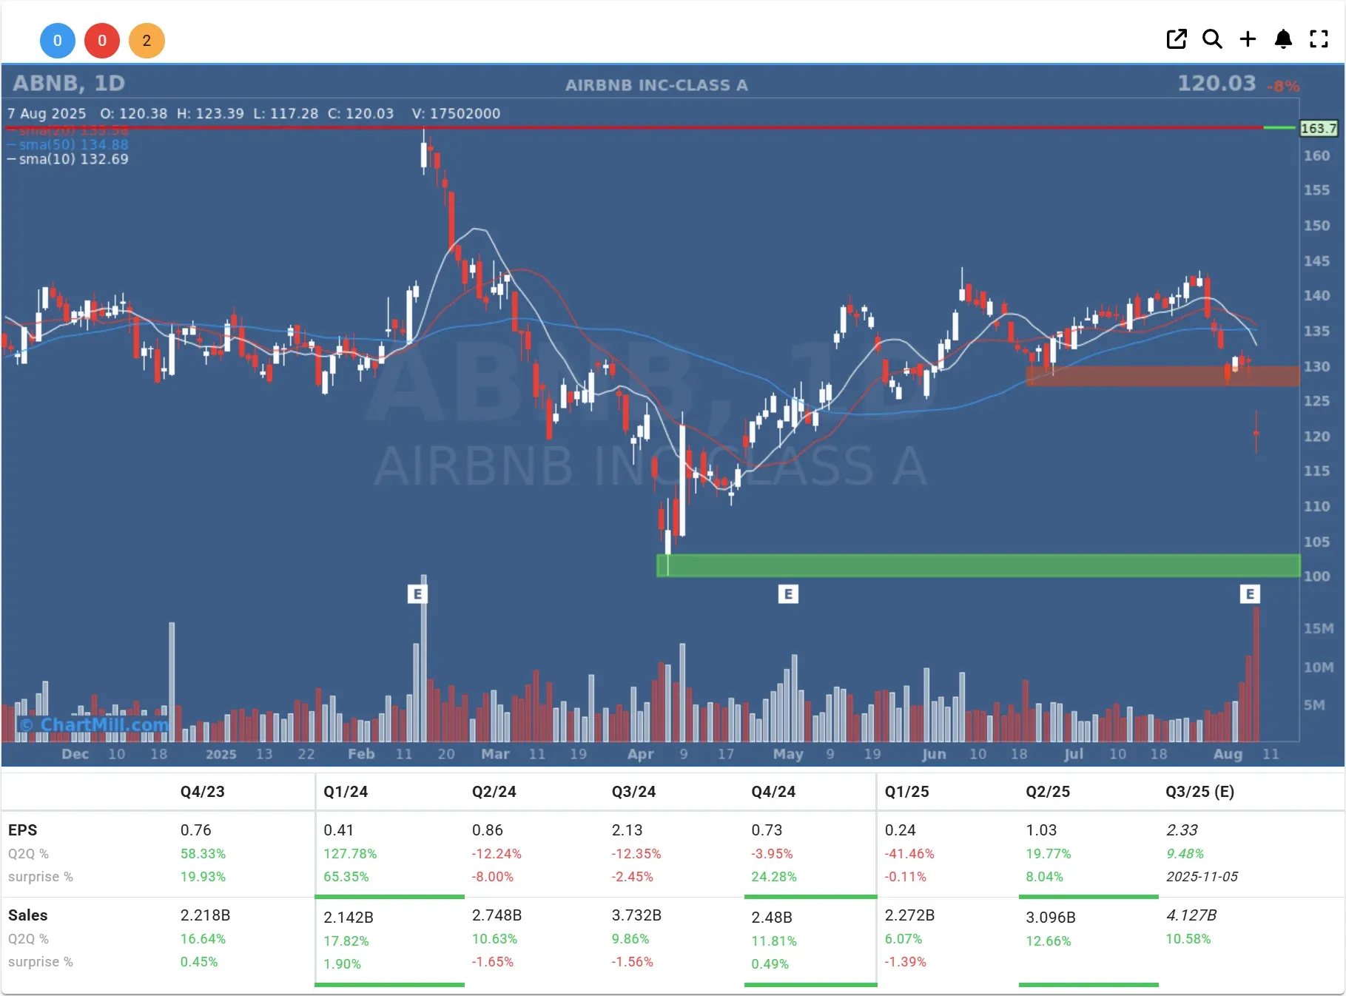Viewport: 1346px width, 996px height.
Task: Click the Sales value 3.732B
Action: [636, 915]
